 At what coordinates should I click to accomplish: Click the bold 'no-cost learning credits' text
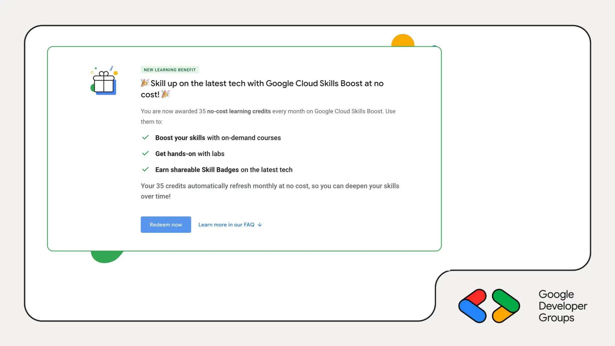[239, 111]
